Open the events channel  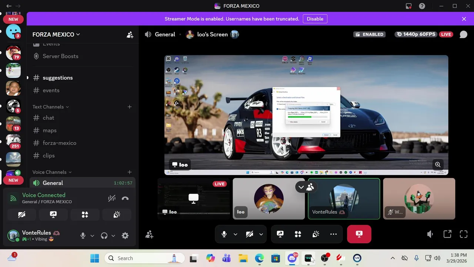(82, 90)
